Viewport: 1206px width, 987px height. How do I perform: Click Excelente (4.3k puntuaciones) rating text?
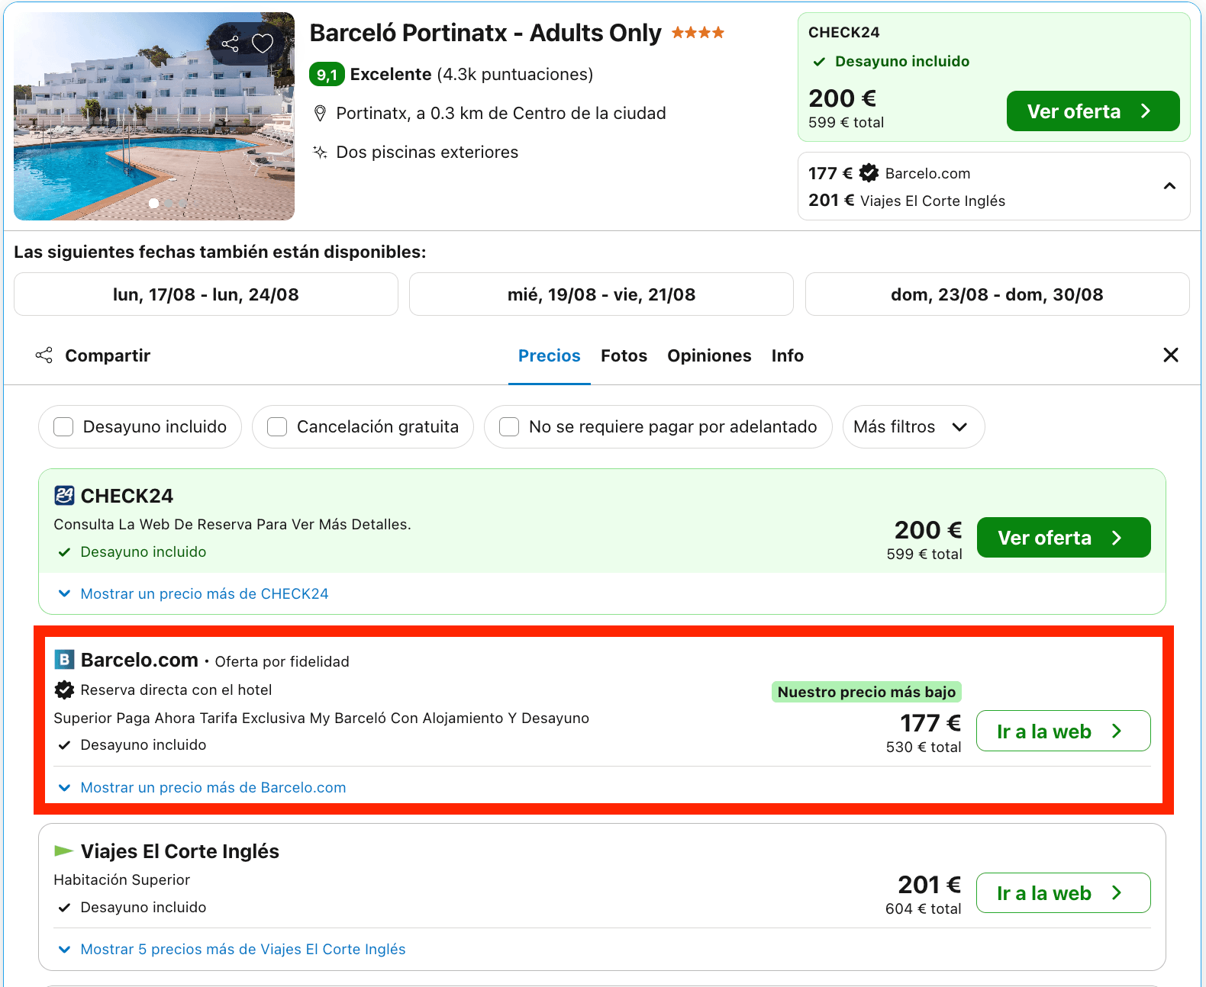472,75
